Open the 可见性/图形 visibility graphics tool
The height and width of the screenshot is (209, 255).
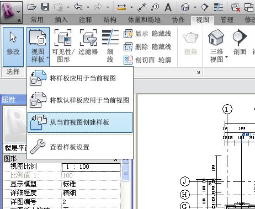pos(63,46)
